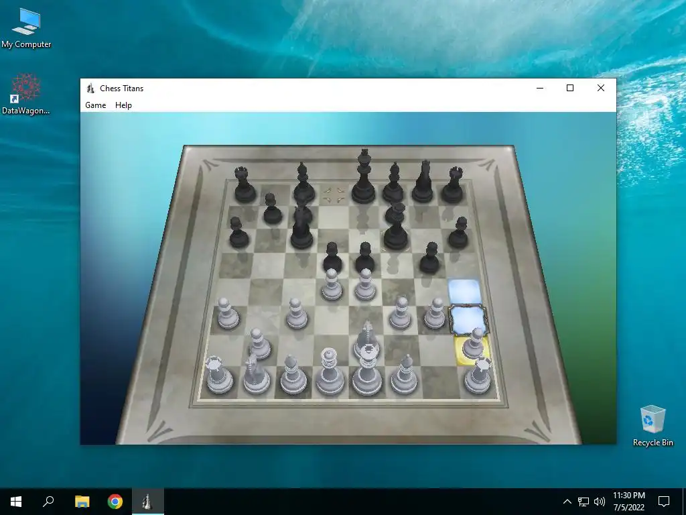Image resolution: width=686 pixels, height=515 pixels.
Task: Open volume control tray icon
Action: pyautogui.click(x=600, y=502)
